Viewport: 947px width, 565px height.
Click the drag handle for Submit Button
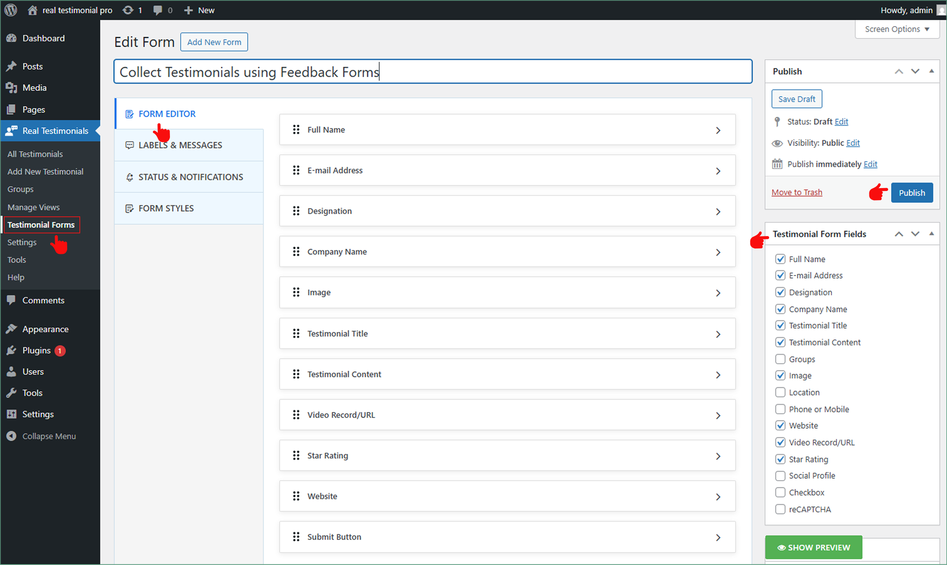click(296, 537)
